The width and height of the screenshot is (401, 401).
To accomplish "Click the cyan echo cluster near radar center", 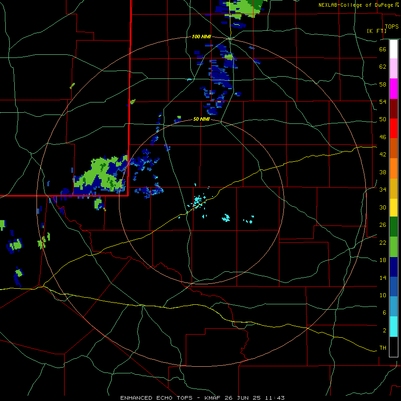I will [197, 201].
